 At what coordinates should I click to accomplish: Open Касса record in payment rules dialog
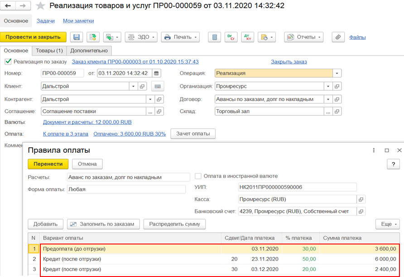[361, 199]
